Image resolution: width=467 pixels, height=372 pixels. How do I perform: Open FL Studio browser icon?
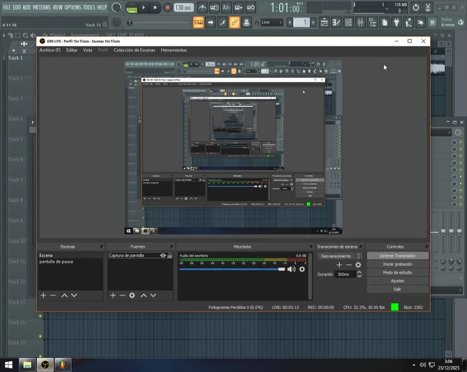pyautogui.click(x=372, y=22)
